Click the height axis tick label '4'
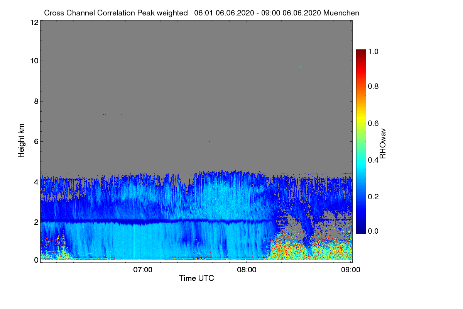 36,182
